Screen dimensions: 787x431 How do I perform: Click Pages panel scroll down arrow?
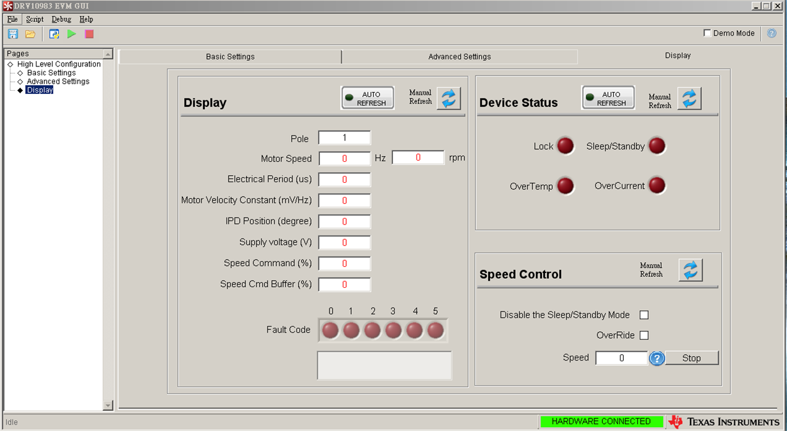pyautogui.click(x=107, y=405)
